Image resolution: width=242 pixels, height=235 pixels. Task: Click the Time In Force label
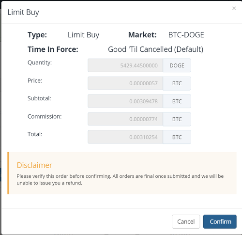pos(53,49)
